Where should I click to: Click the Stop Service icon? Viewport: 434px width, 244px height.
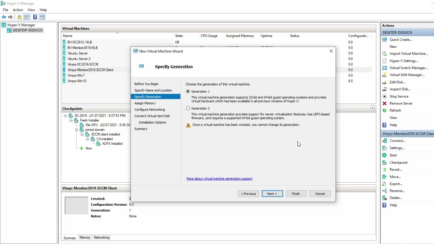[384, 96]
